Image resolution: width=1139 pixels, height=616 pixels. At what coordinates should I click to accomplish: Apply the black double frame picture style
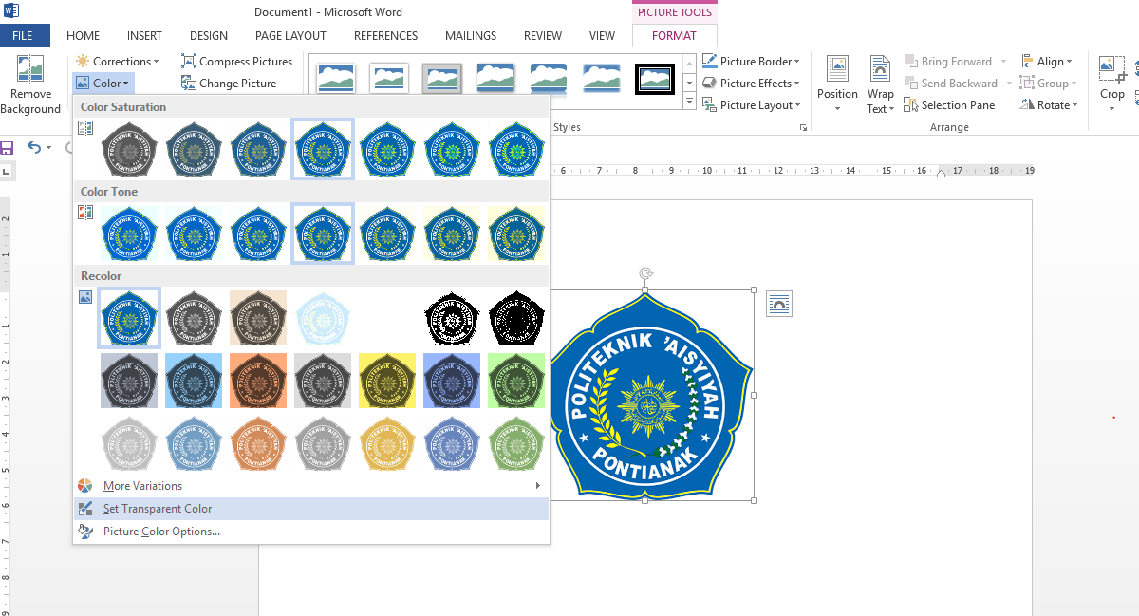(655, 78)
